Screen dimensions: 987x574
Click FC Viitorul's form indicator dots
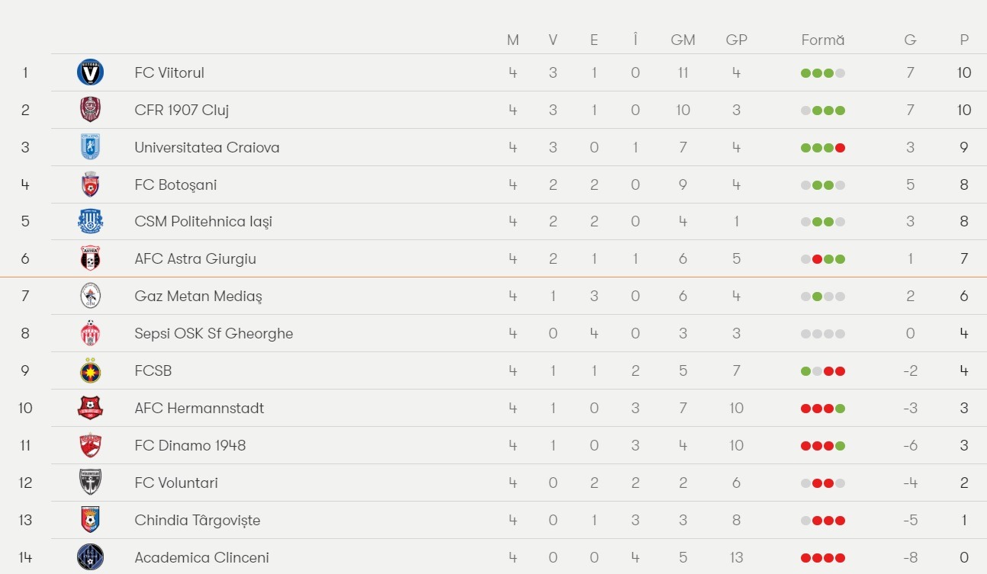coord(823,73)
